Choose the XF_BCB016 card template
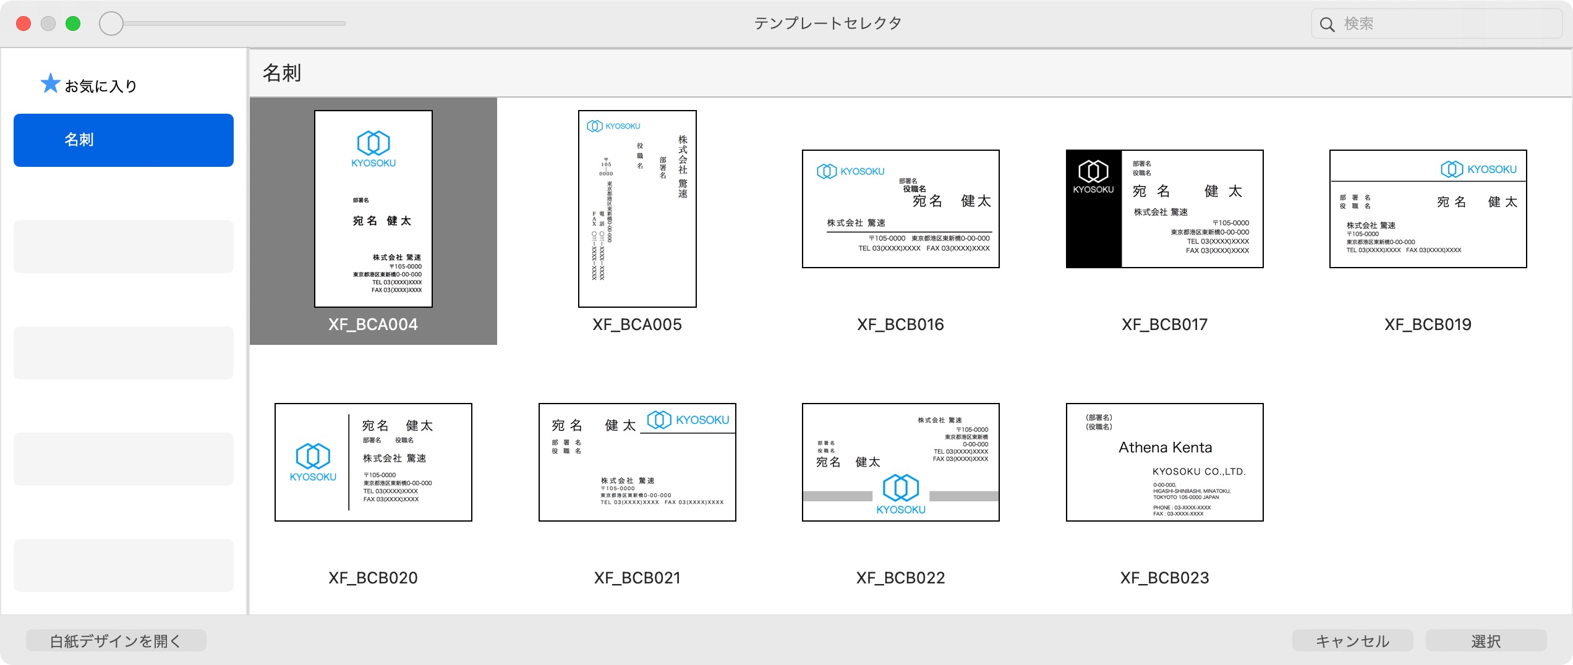 pos(901,209)
